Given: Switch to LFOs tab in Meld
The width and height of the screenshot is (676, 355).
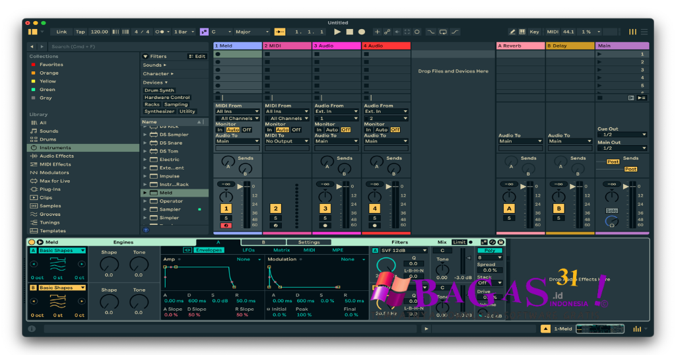Looking at the screenshot, I should 249,250.
